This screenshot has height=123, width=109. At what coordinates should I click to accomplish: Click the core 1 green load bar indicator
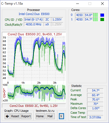[96, 19]
